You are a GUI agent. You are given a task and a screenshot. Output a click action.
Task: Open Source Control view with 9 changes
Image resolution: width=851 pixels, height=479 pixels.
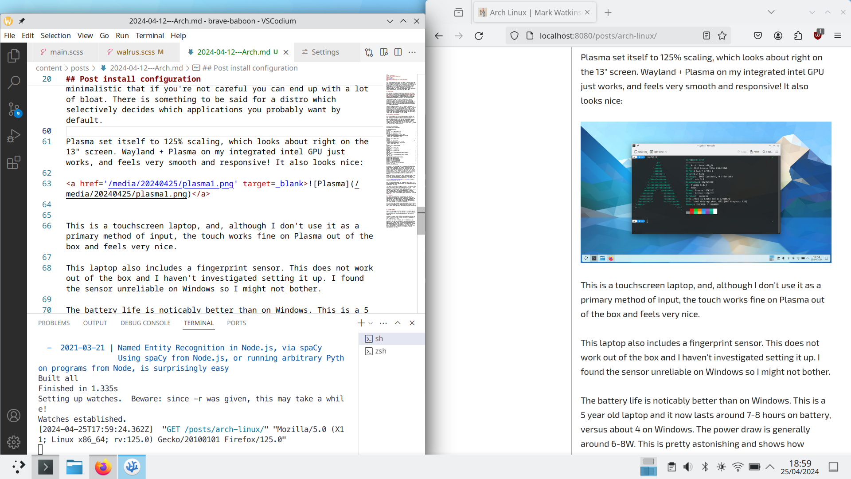point(14,109)
